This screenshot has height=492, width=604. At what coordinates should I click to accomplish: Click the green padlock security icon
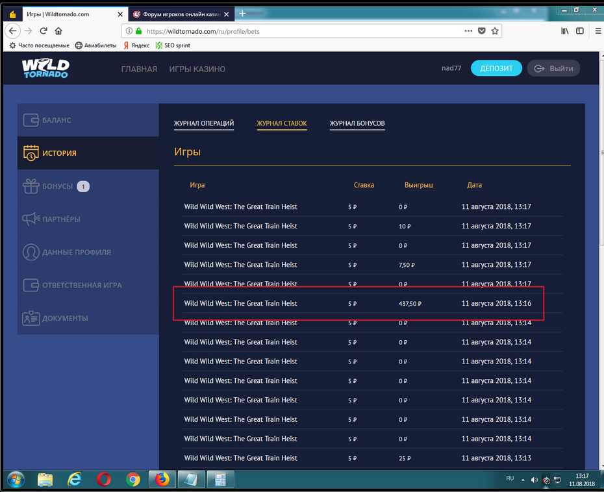pyautogui.click(x=139, y=31)
